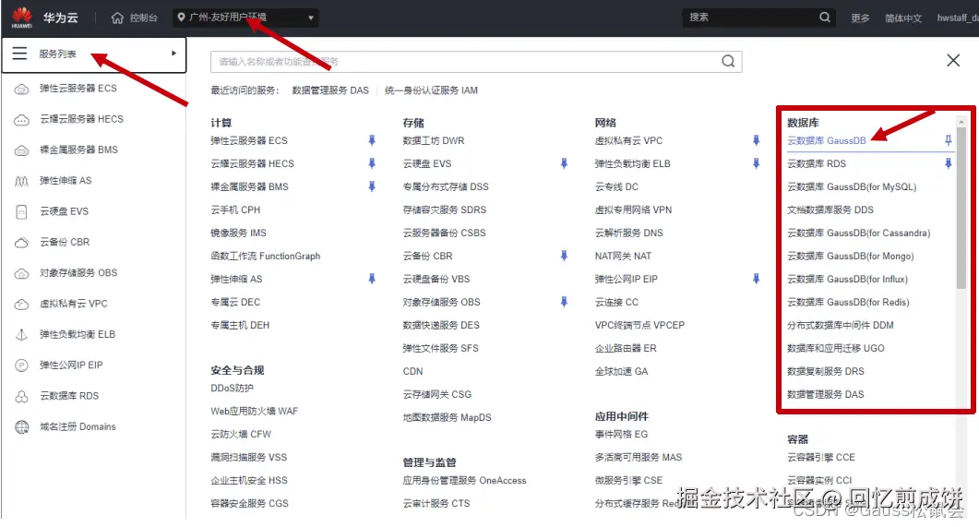The width and height of the screenshot is (979, 527).
Task: Unpin 云耀云服务器 HECS in compute list
Action: (372, 163)
